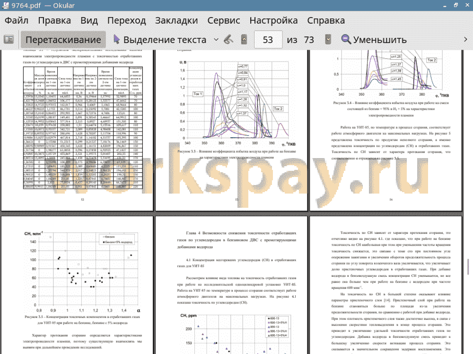Click the 'α=0,77' legend label in chart

click(243, 66)
